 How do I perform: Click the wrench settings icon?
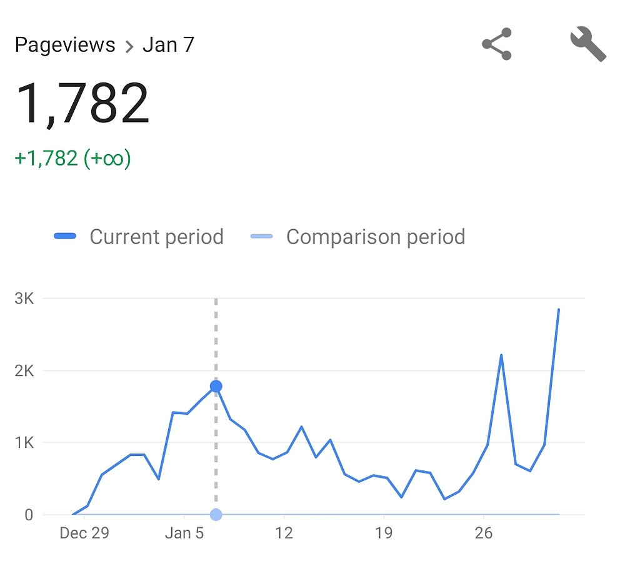(x=587, y=45)
